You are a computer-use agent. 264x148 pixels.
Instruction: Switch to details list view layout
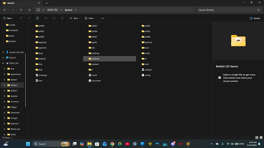[257, 138]
